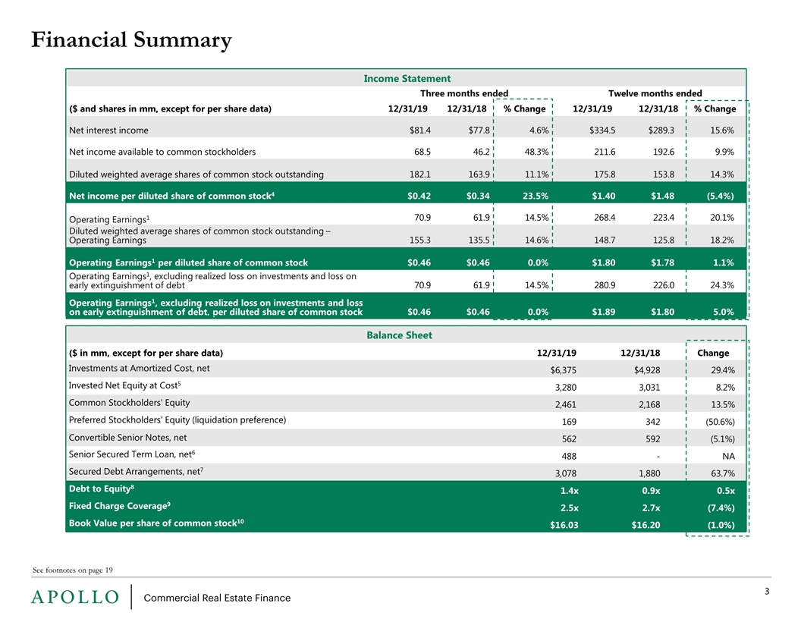Select the $1.78 operating earnings per share
This screenshot has width=801, height=619.
coord(662,262)
